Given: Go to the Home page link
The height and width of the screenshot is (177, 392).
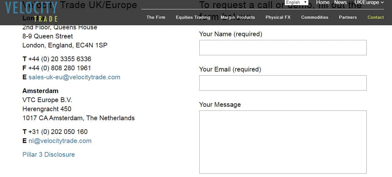Looking at the screenshot, I should pos(323,2).
